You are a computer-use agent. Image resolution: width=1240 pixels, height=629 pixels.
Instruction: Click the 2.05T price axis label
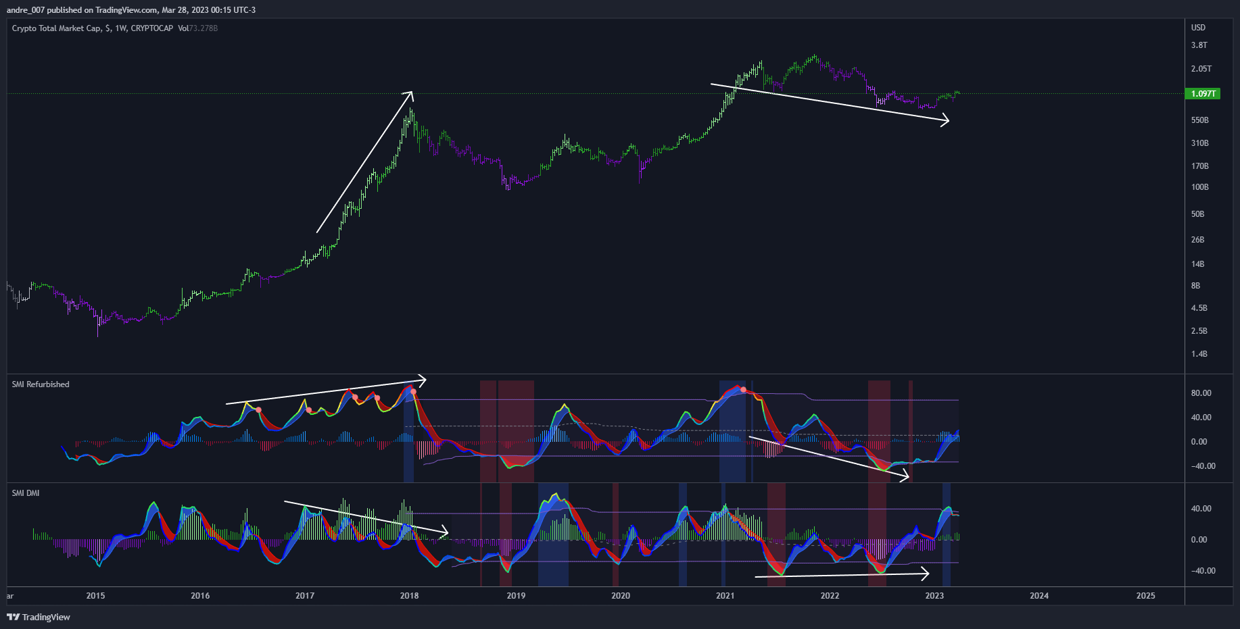coord(1201,69)
